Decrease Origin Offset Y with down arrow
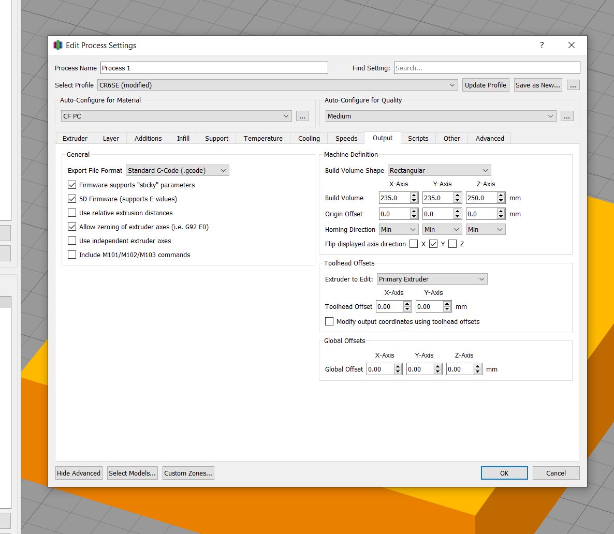 point(457,216)
